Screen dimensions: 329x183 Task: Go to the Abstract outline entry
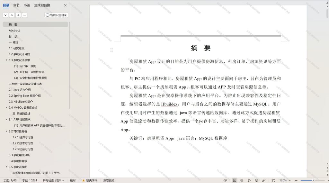tap(14, 31)
